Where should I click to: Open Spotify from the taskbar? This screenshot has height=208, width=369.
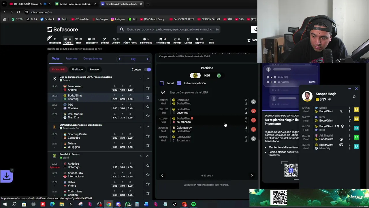(193, 204)
